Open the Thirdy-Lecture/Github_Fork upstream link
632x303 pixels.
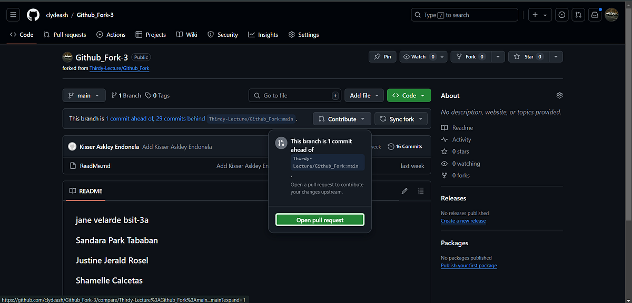pos(119,68)
